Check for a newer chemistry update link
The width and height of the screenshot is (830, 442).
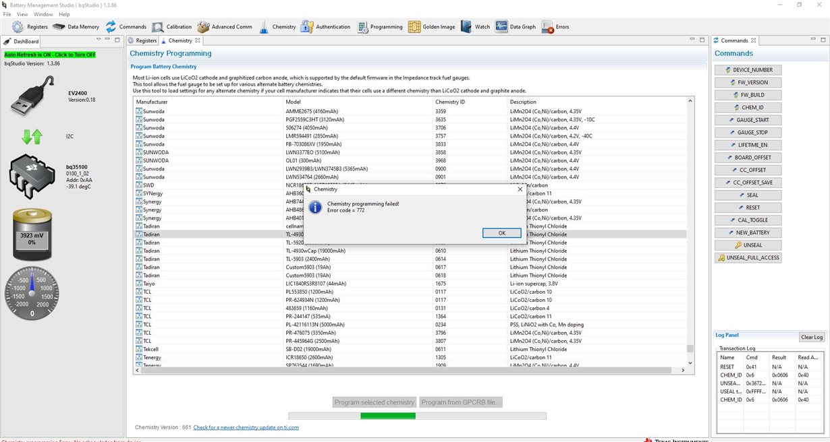246,427
